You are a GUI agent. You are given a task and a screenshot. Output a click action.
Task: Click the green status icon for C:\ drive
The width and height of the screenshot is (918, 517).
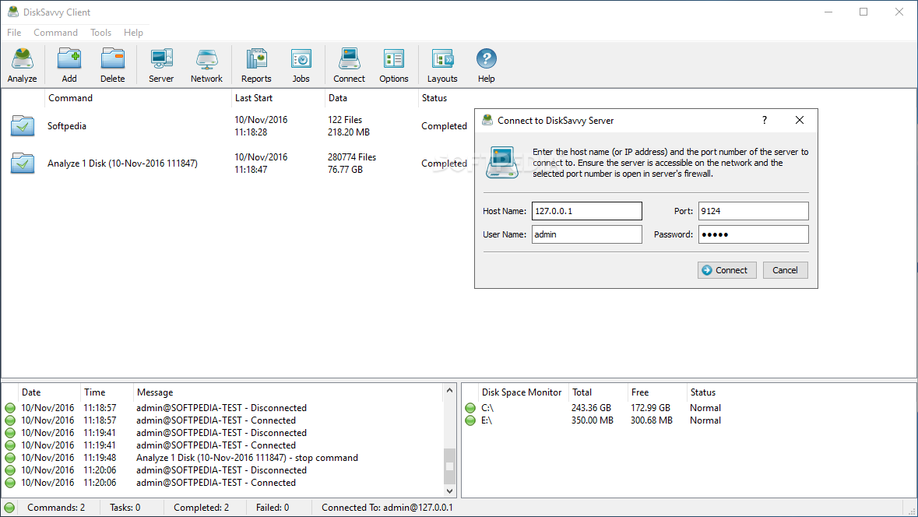[x=470, y=408]
